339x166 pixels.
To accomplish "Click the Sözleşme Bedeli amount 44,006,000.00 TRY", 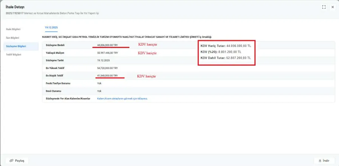I will point(107,45).
